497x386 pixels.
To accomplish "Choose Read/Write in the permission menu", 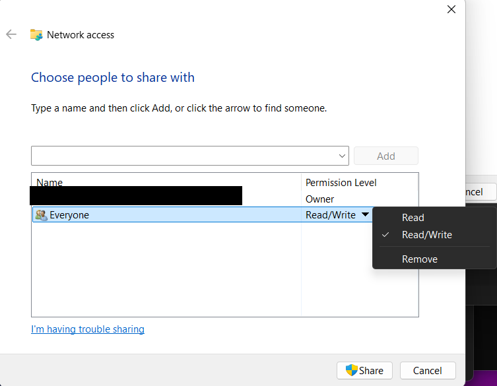I will tap(426, 235).
